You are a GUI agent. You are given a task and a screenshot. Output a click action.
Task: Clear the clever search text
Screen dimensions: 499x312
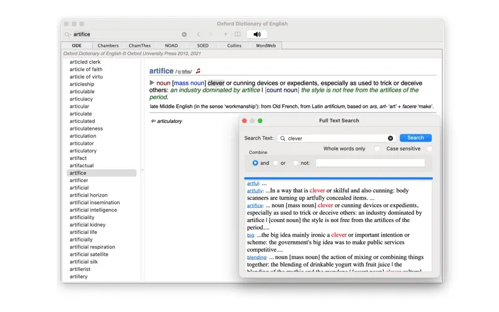tap(390, 138)
